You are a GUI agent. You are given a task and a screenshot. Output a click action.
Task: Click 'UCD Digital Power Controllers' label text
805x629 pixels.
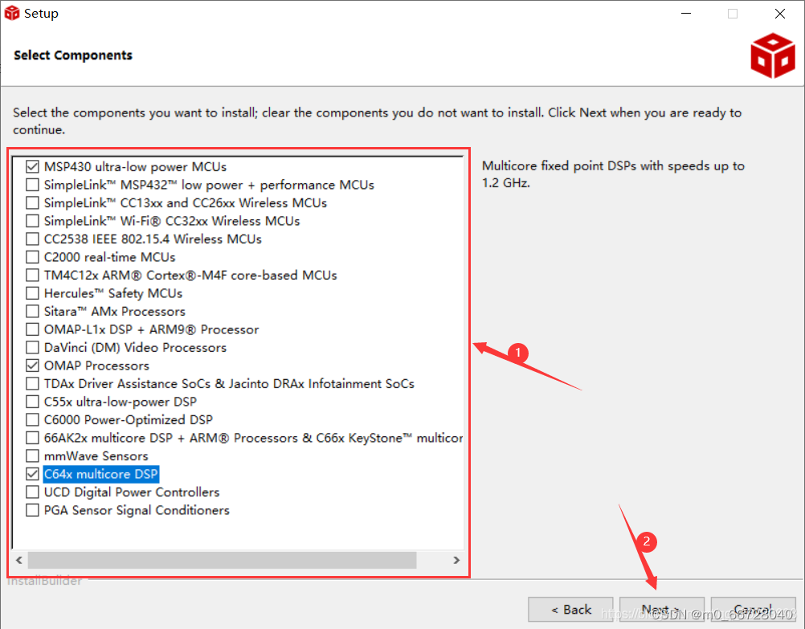pos(132,492)
